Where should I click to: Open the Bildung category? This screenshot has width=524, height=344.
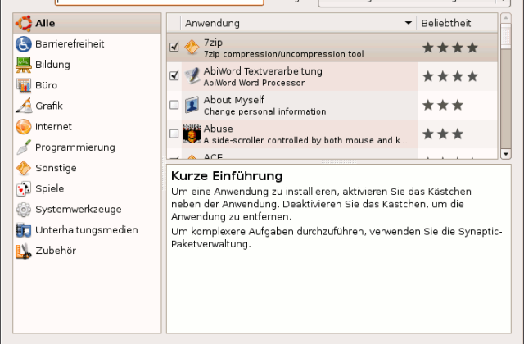point(87,65)
